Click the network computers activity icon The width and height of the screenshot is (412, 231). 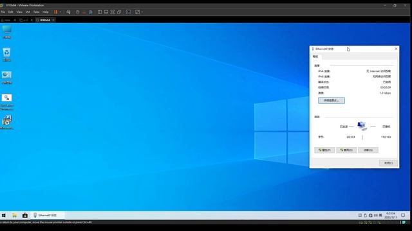[362, 126]
